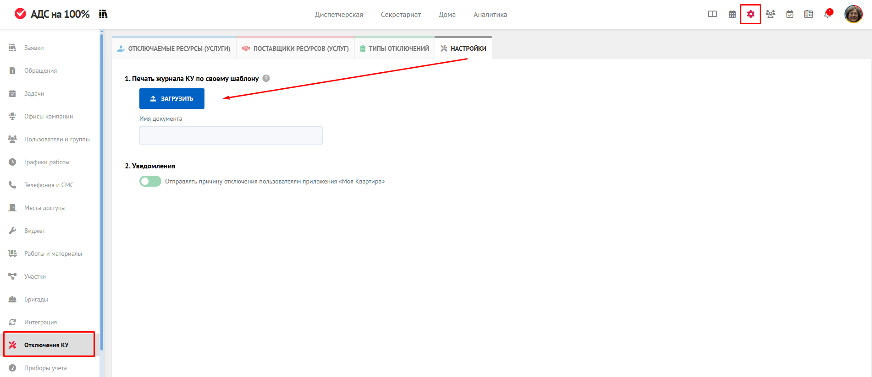Open «Диспетчерская» in top navigation
Image resolution: width=872 pixels, height=377 pixels.
pos(339,15)
